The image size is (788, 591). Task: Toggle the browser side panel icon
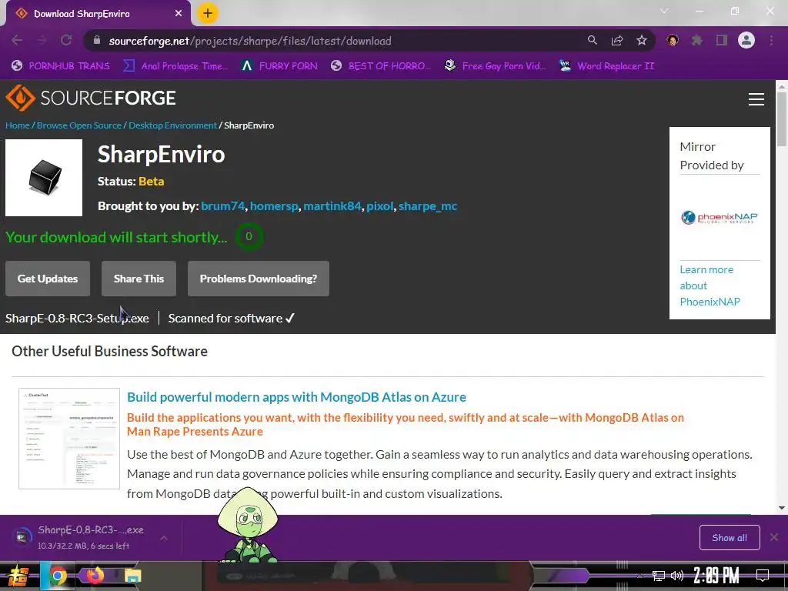point(722,40)
